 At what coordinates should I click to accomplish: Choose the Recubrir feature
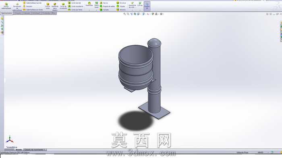click(x=28, y=6)
